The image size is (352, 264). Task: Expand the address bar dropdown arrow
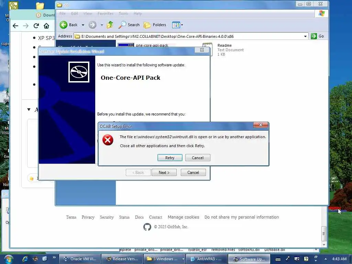pos(305,36)
